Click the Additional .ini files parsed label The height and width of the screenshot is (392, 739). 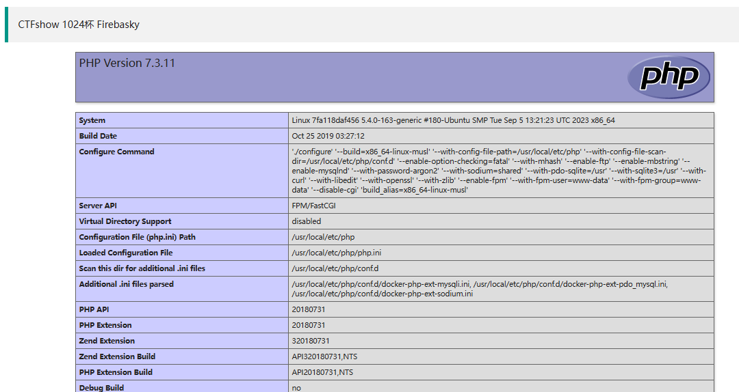tap(126, 284)
